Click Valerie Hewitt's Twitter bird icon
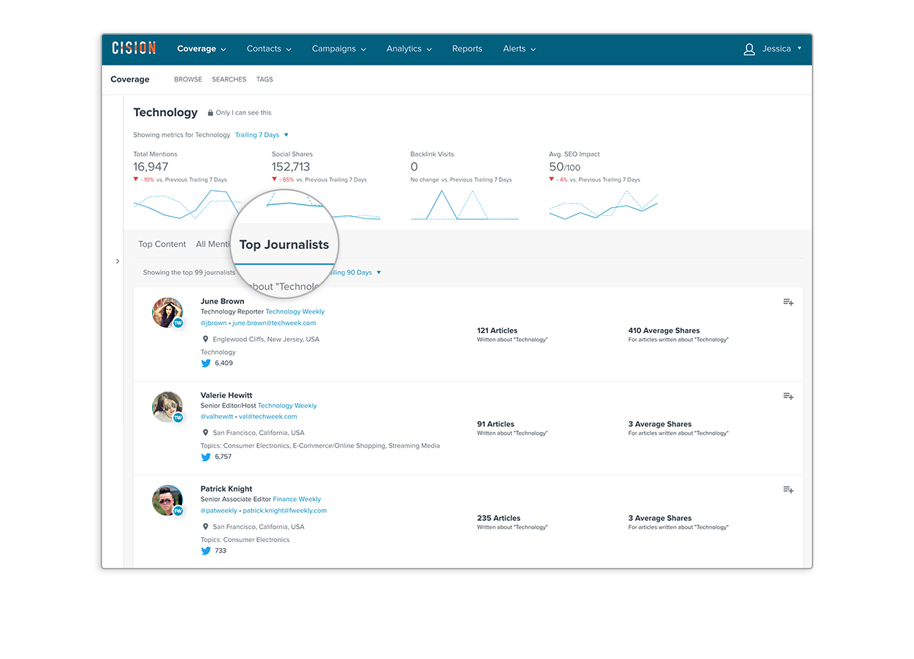This screenshot has width=914, height=659. [x=206, y=457]
